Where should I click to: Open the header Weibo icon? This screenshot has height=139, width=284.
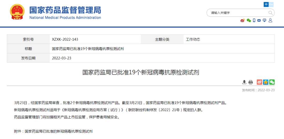[x=242, y=20]
